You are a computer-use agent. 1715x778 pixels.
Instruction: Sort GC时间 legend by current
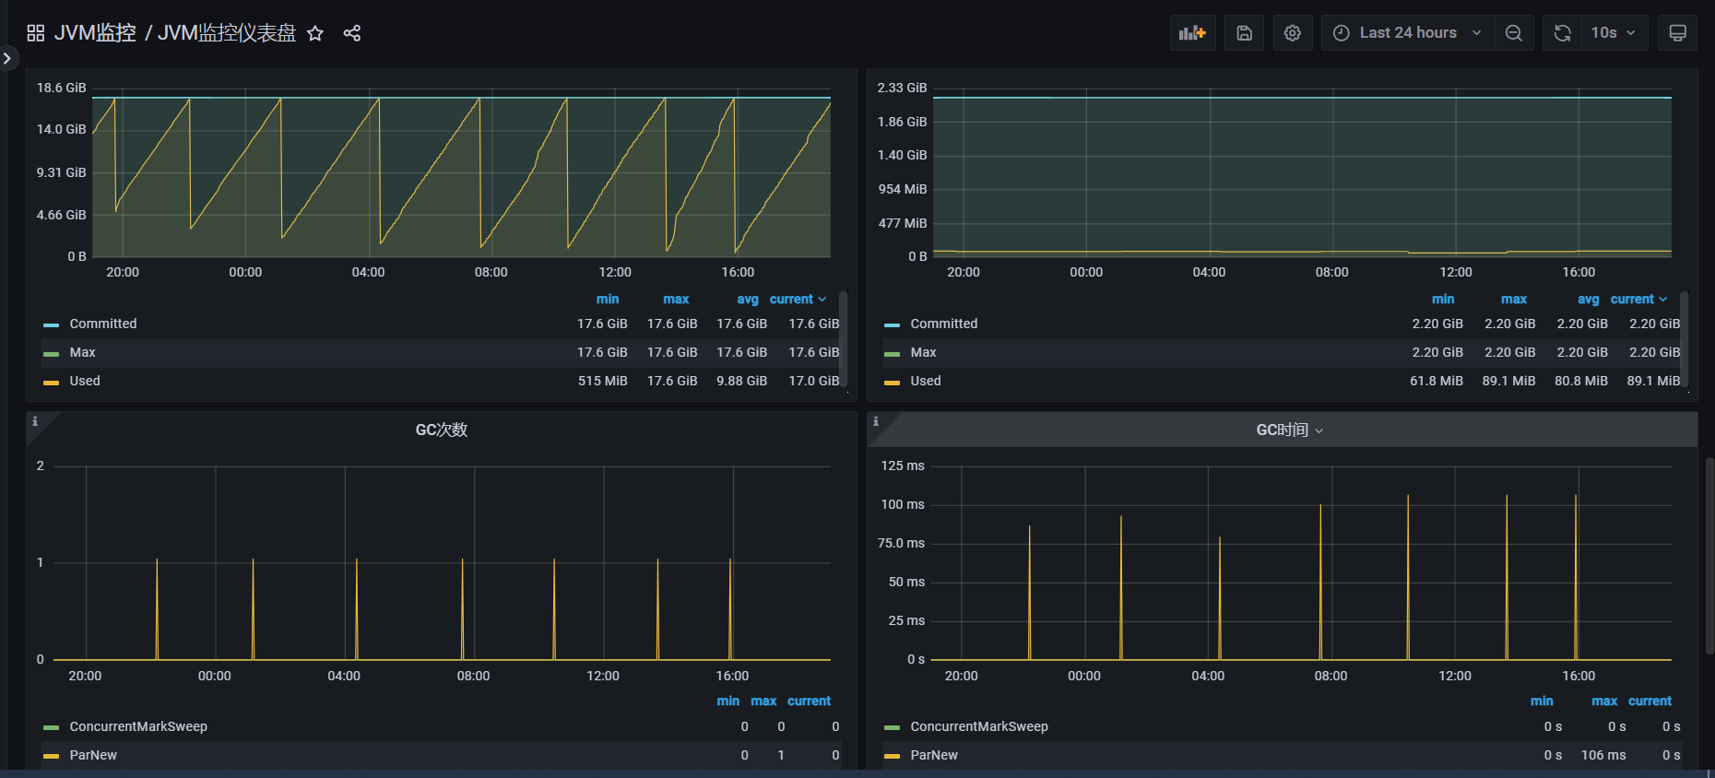[1650, 701]
